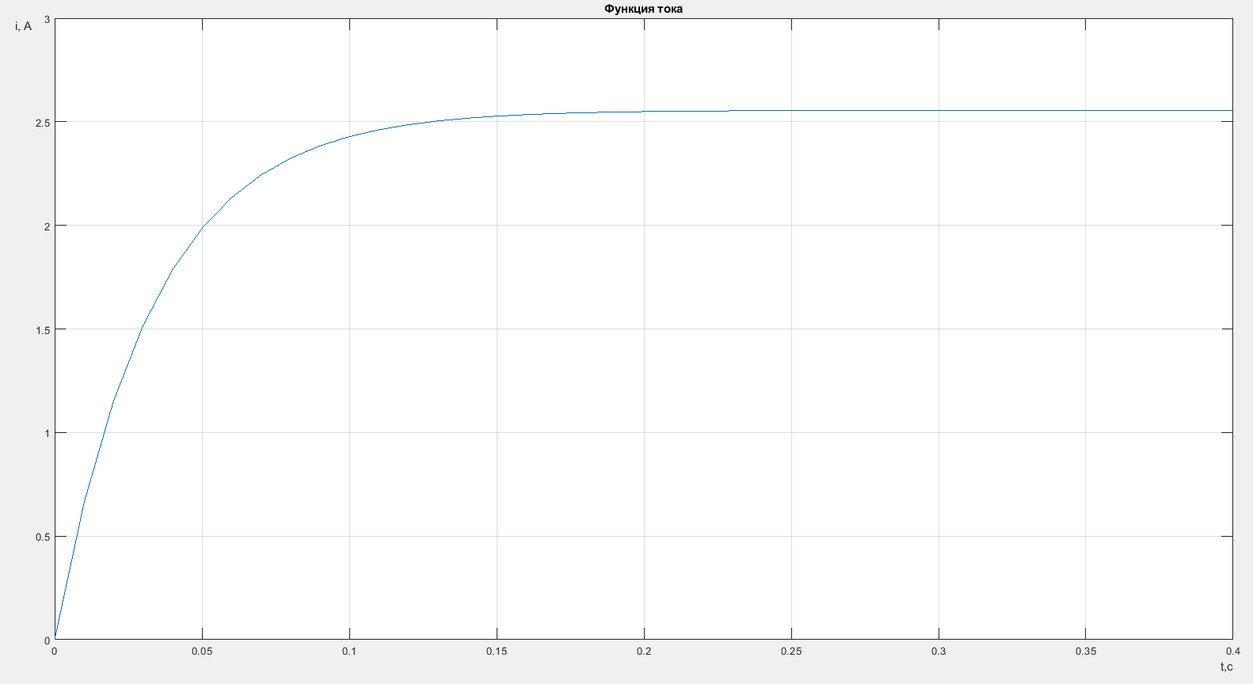Click y-axis tick label 0.5
The height and width of the screenshot is (684, 1253).
43,537
